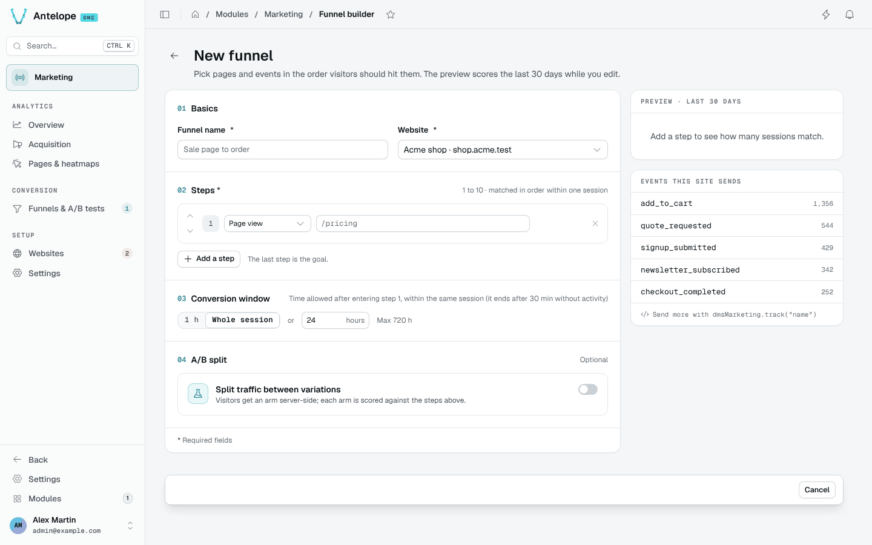
Task: Click the Acquisition flag icon
Action: 18,145
